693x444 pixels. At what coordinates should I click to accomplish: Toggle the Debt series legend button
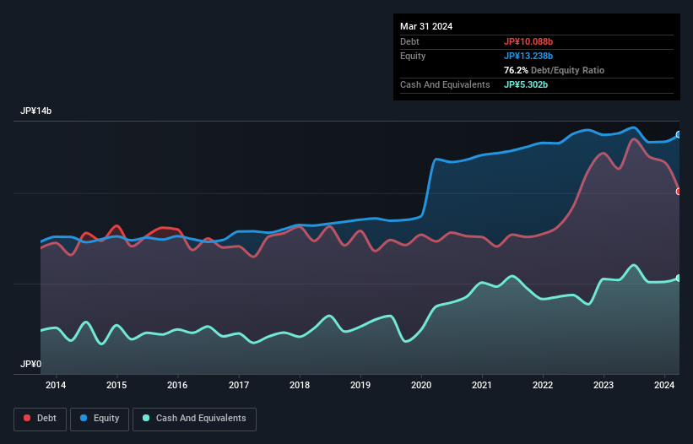pos(40,419)
